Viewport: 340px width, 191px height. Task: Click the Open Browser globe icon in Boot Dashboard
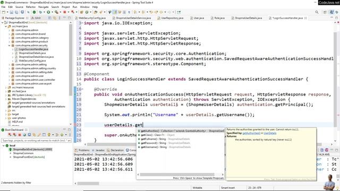point(24,135)
